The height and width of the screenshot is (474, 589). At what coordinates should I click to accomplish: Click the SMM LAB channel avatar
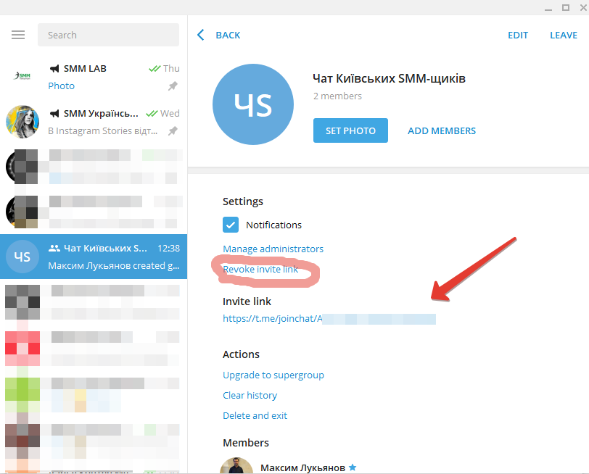[22, 77]
